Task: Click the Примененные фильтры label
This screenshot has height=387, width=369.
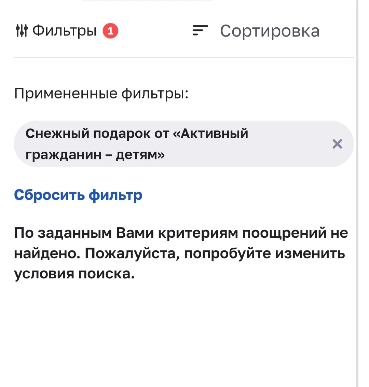Action: 101,94
